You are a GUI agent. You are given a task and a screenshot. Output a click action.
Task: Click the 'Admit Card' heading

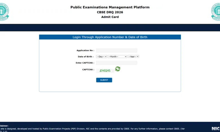point(110,17)
